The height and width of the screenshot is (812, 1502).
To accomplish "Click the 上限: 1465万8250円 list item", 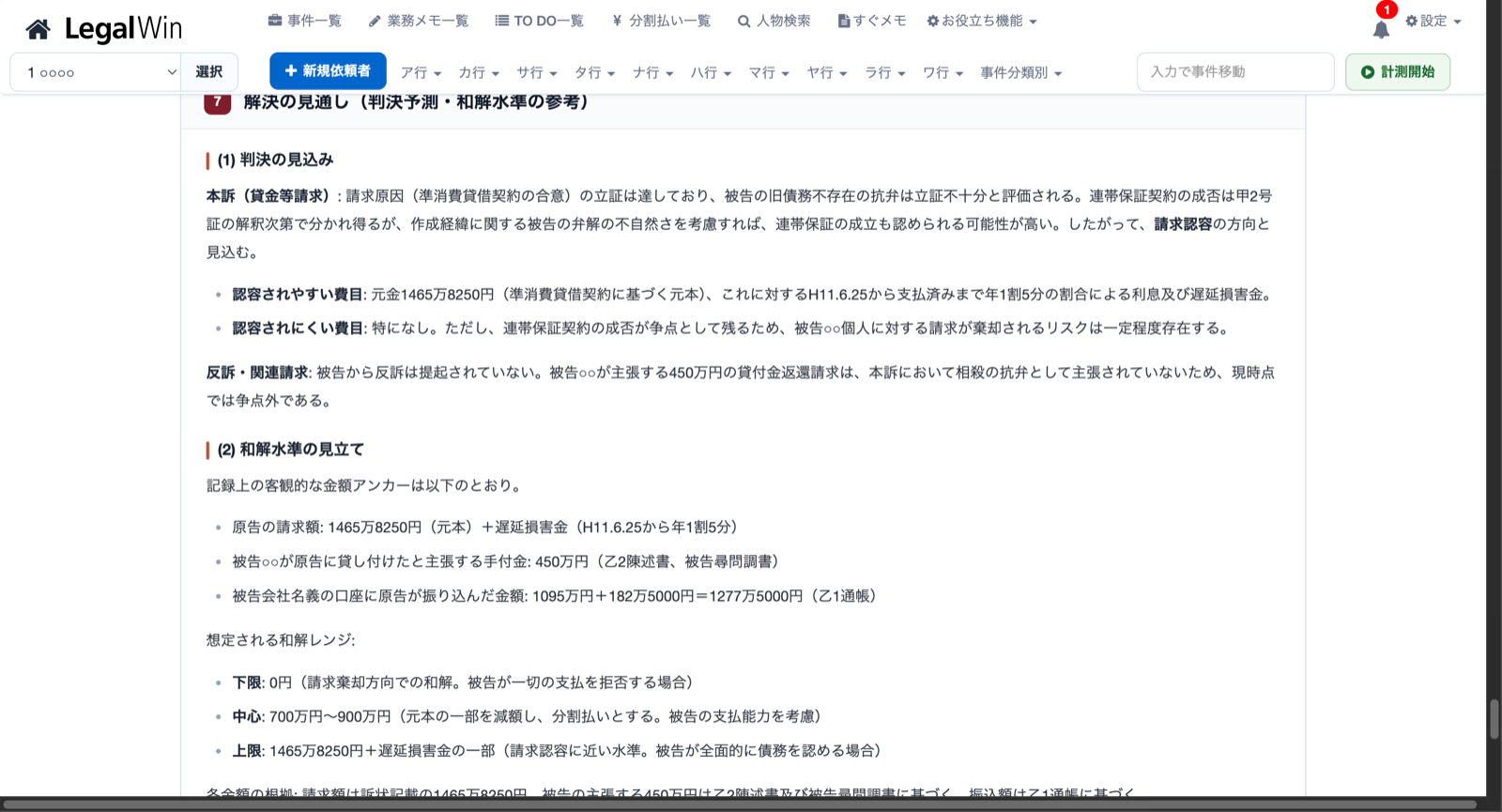I will click(x=560, y=751).
